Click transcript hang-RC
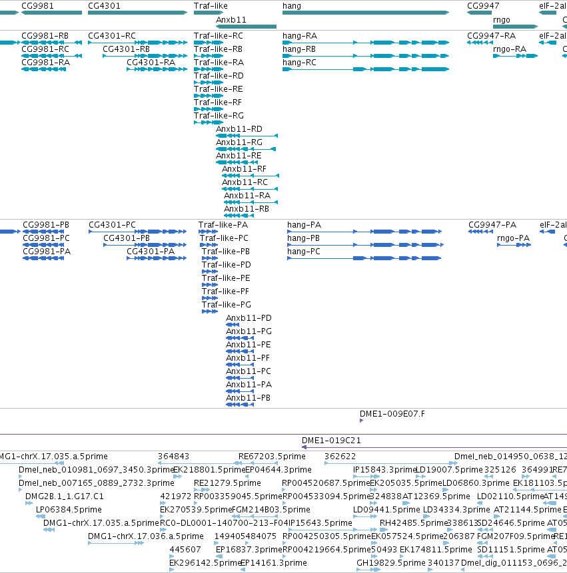Image resolution: width=567 pixels, height=573 pixels. click(366, 69)
